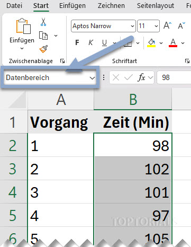
Task: Switch to the Zeichnen tab
Action: click(x=111, y=6)
